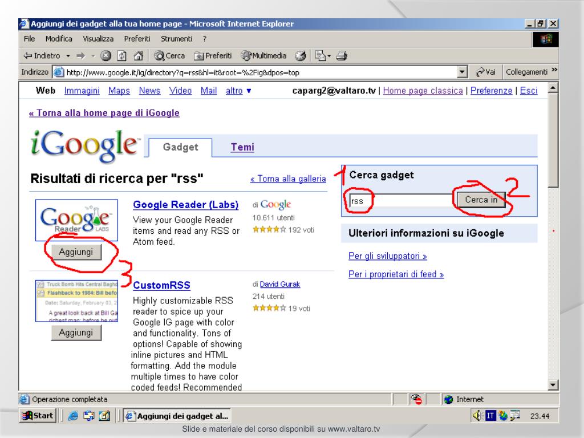Launch Internet Explorer from quick launch
Viewport: 584px width, 438px height.
pos(73,416)
